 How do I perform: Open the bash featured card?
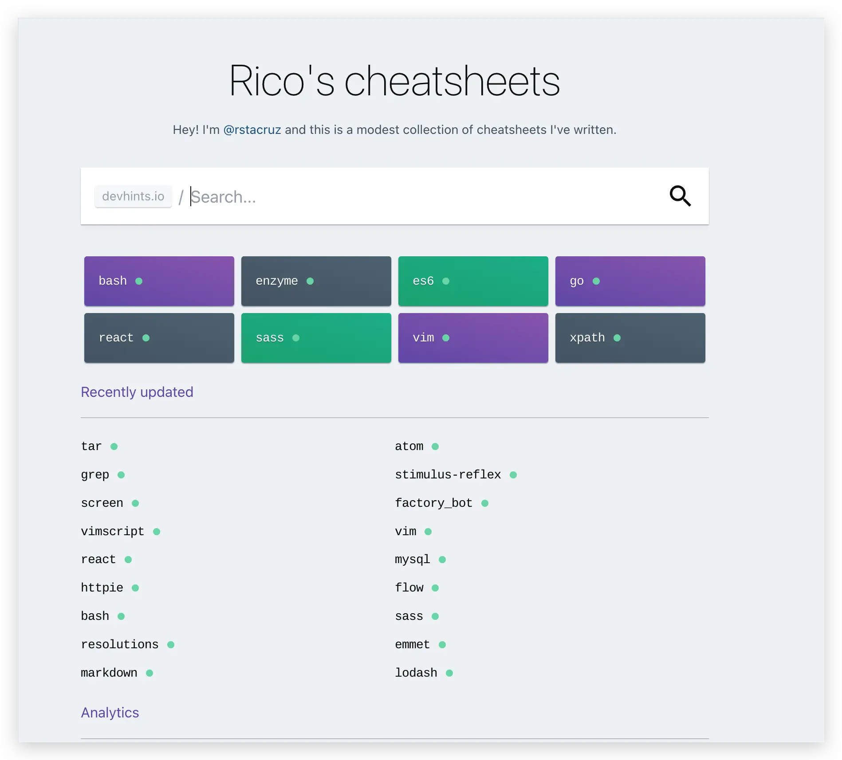(x=159, y=281)
